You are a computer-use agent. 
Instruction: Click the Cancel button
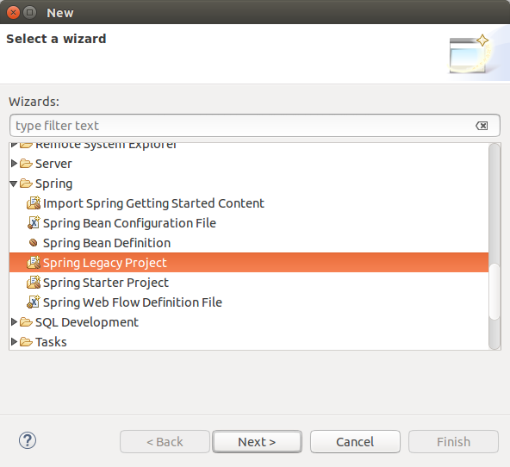point(355,442)
